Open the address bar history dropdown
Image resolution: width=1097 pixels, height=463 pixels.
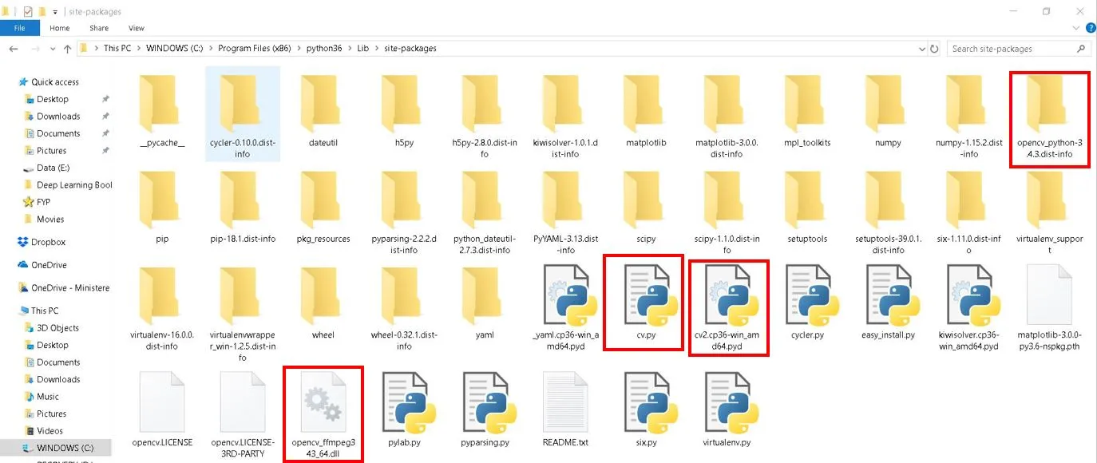pyautogui.click(x=921, y=49)
